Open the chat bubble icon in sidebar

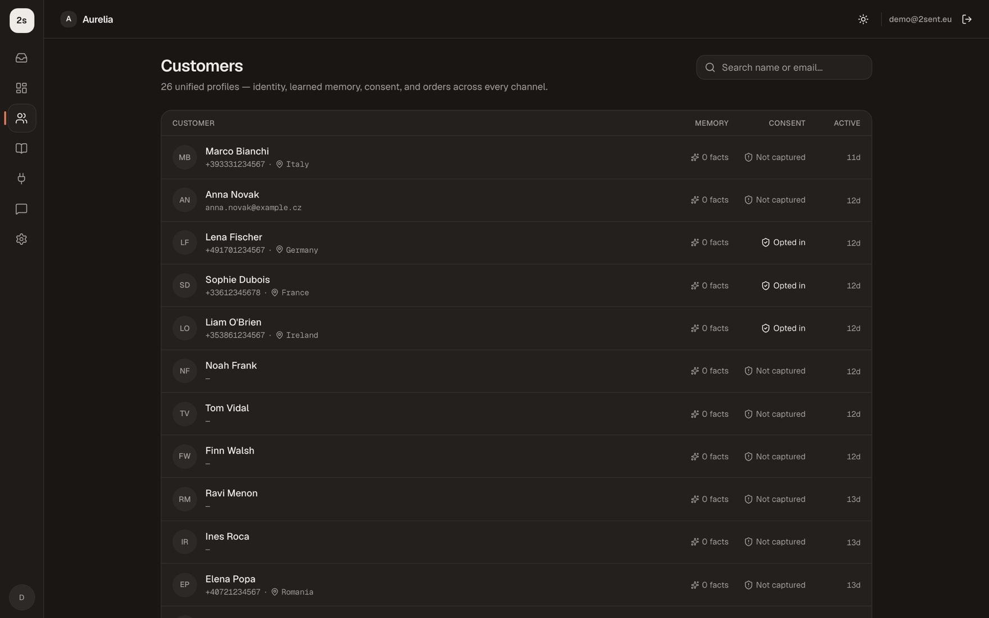pos(21,209)
